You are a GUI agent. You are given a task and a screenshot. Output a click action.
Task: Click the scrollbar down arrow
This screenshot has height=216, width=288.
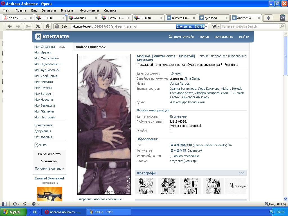click(x=285, y=199)
